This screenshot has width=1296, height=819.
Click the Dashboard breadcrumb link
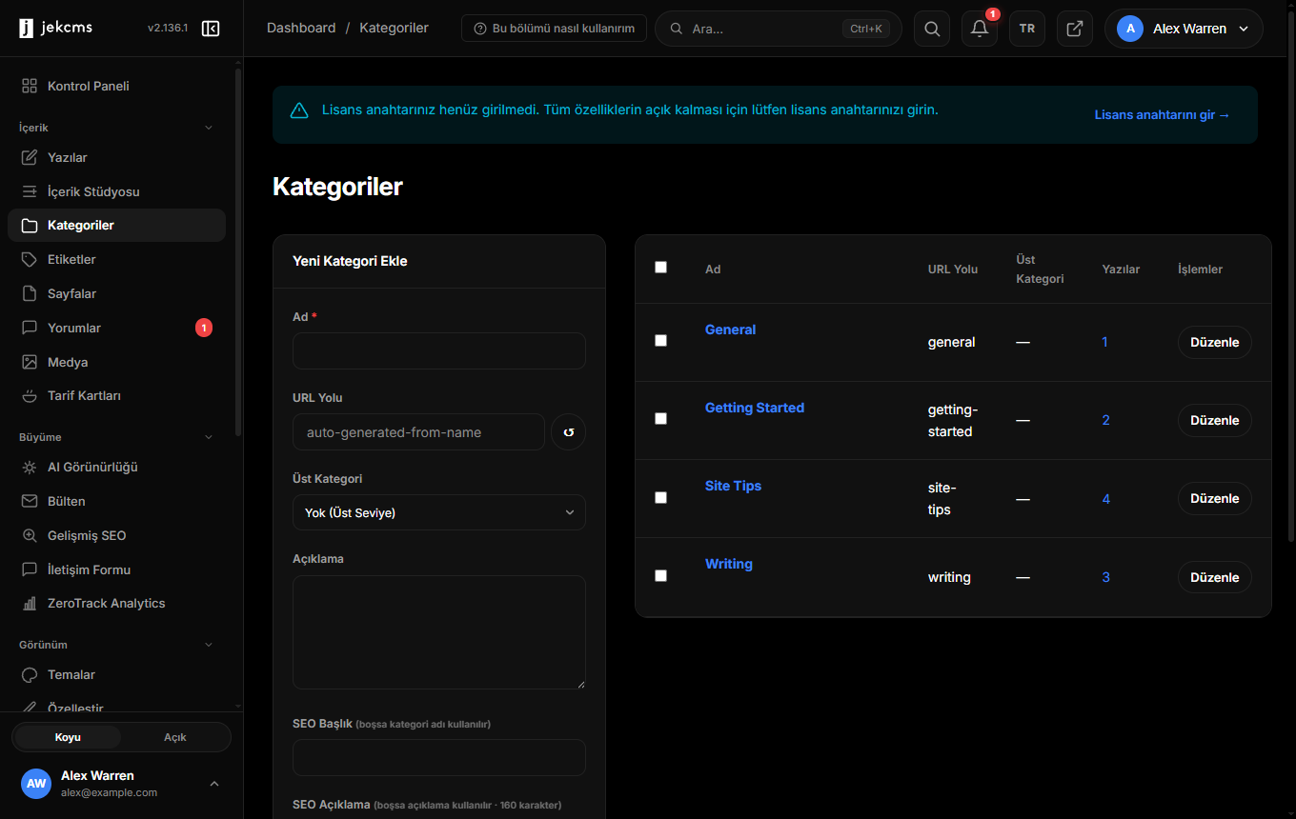point(301,29)
